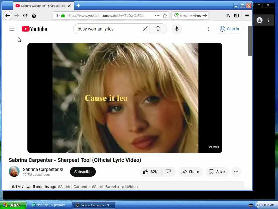
Task: Open the Firefox hamburger menu
Action: [247, 16]
